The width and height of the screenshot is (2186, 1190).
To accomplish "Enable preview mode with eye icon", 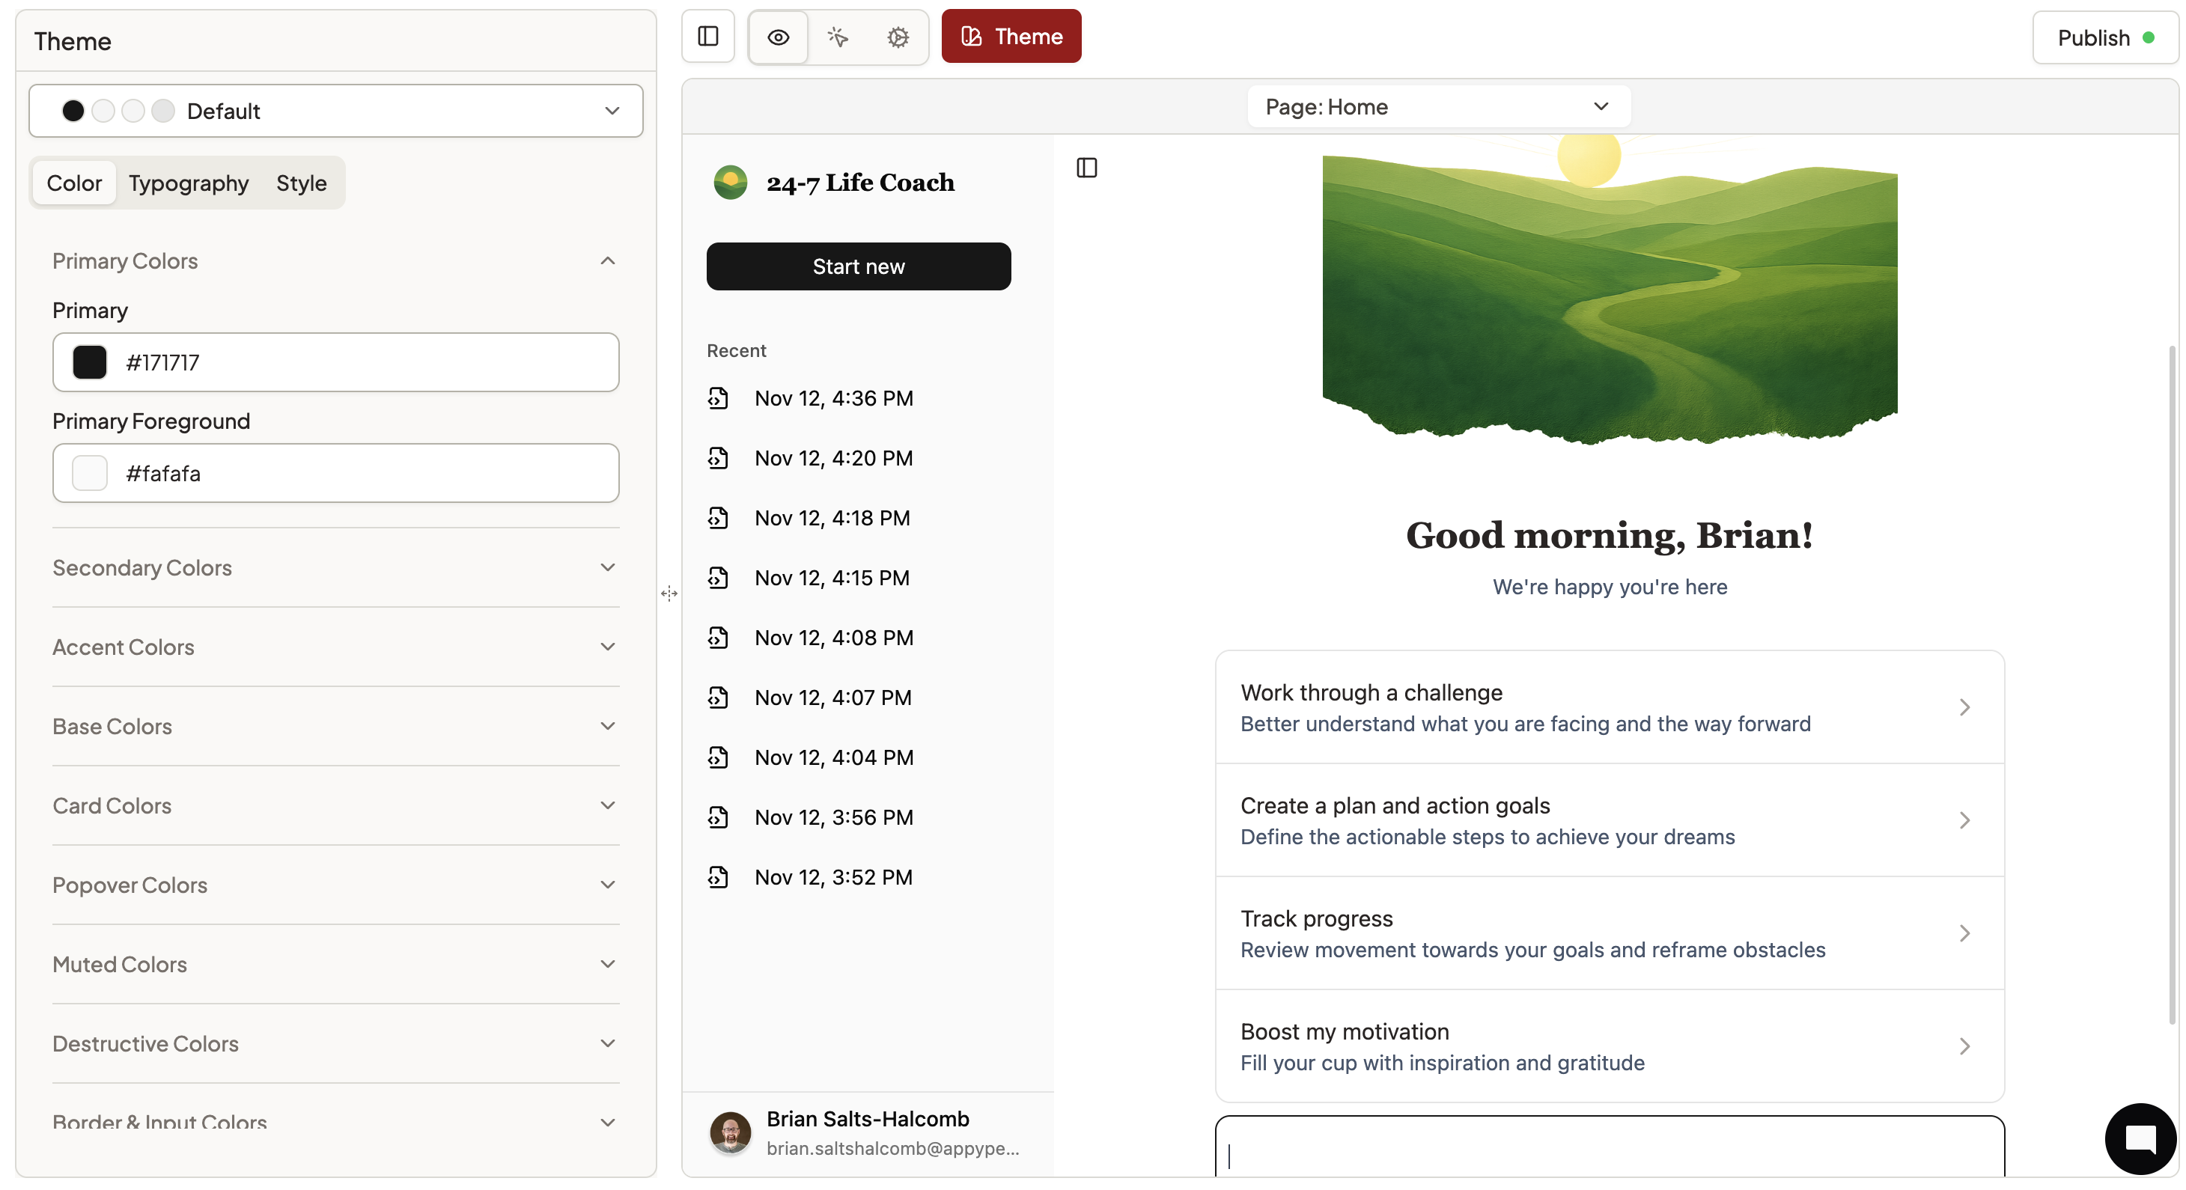I will (x=777, y=37).
